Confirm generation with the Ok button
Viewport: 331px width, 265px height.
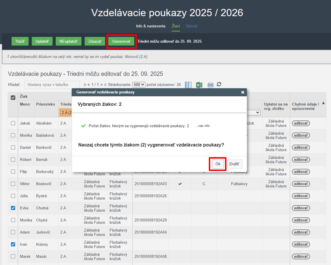[x=217, y=164]
